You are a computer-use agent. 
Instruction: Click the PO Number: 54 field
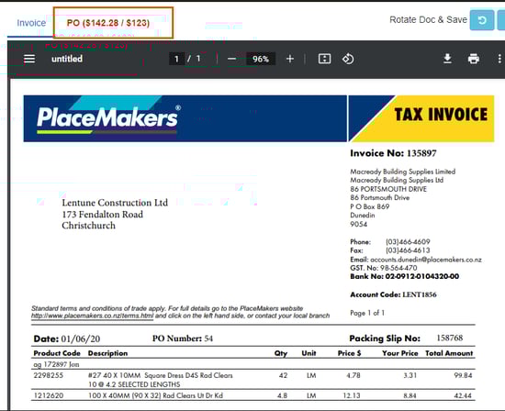(x=183, y=339)
